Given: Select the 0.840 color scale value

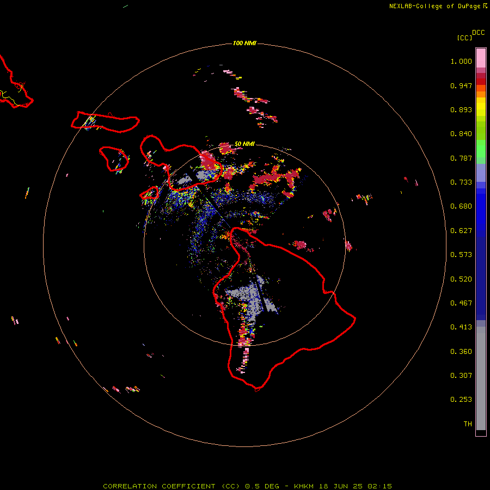Looking at the screenshot, I should pyautogui.click(x=461, y=134).
